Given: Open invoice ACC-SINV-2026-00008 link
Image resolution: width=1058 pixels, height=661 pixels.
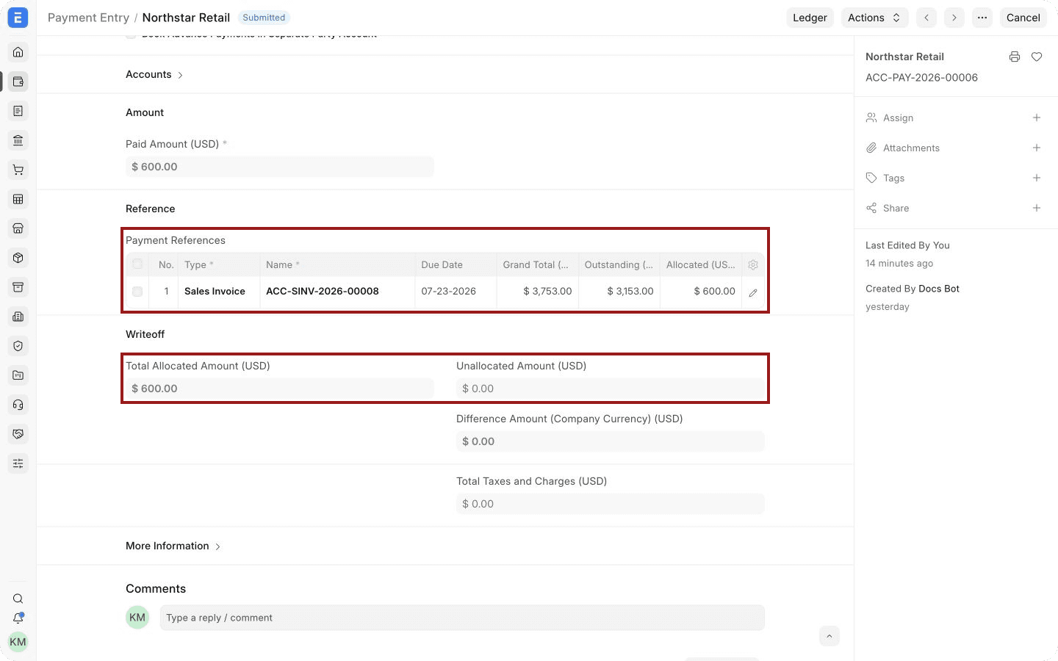Looking at the screenshot, I should pyautogui.click(x=323, y=291).
